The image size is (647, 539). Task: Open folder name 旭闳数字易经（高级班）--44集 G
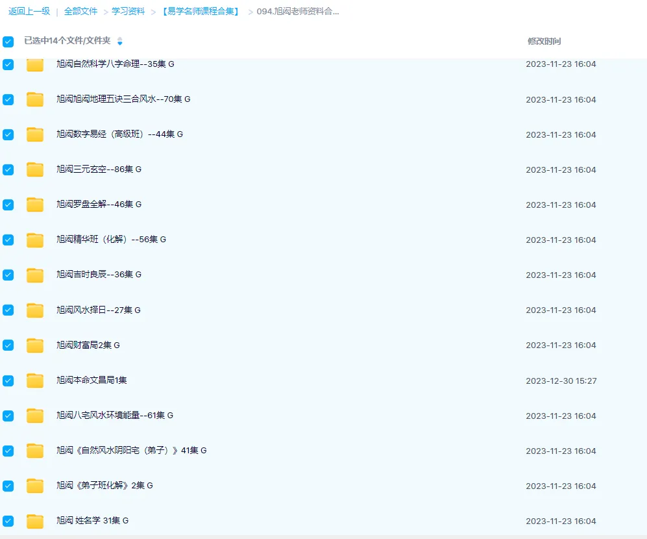(x=119, y=134)
